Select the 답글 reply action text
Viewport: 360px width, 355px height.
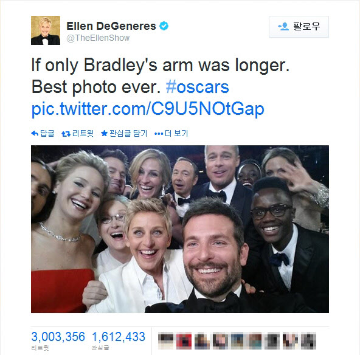(x=47, y=133)
